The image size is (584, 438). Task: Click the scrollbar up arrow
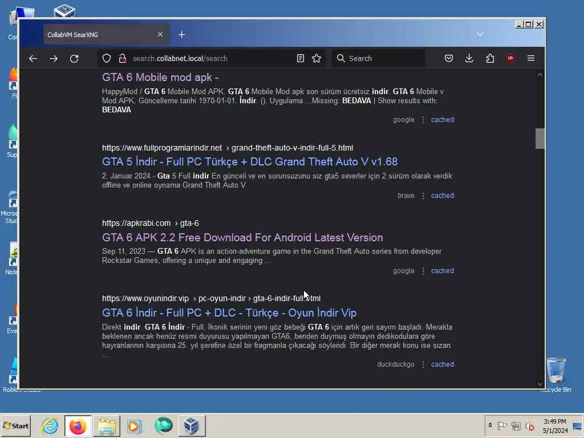coord(540,75)
